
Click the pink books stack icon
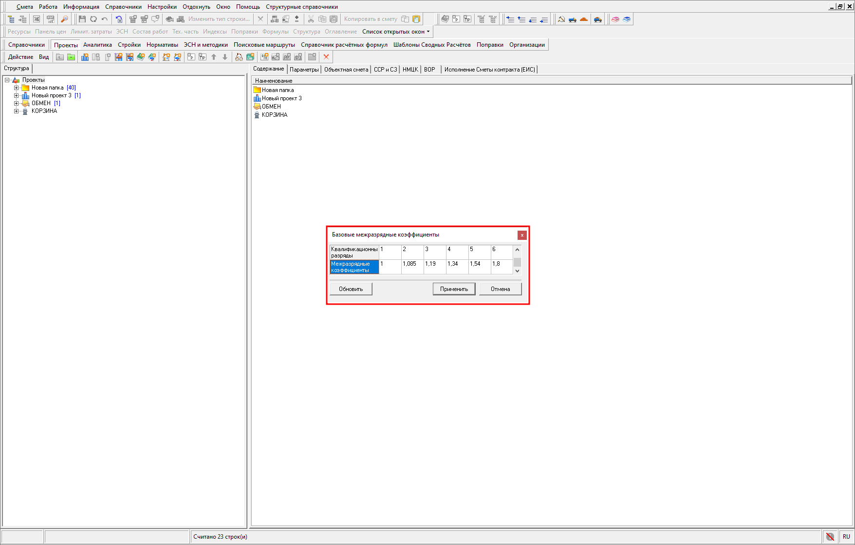coord(615,19)
